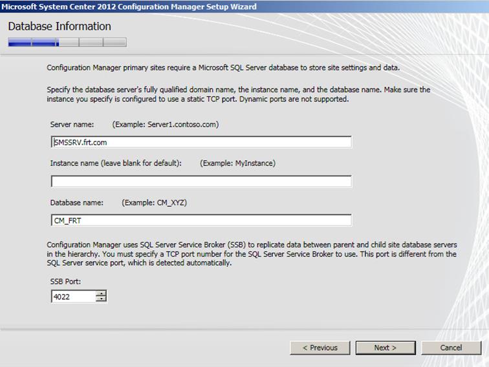Click the last progress bar segment
This screenshot has height=367, width=489.
tap(114, 43)
